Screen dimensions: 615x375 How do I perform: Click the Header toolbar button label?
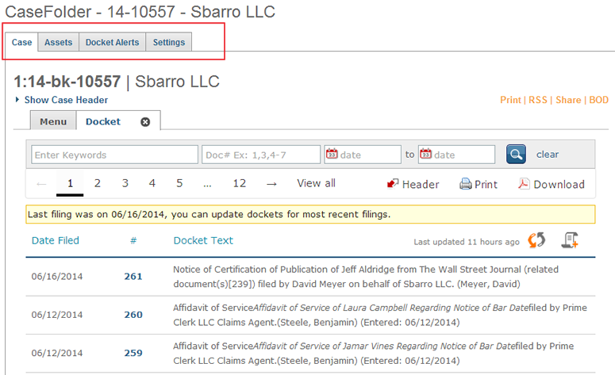click(x=421, y=184)
